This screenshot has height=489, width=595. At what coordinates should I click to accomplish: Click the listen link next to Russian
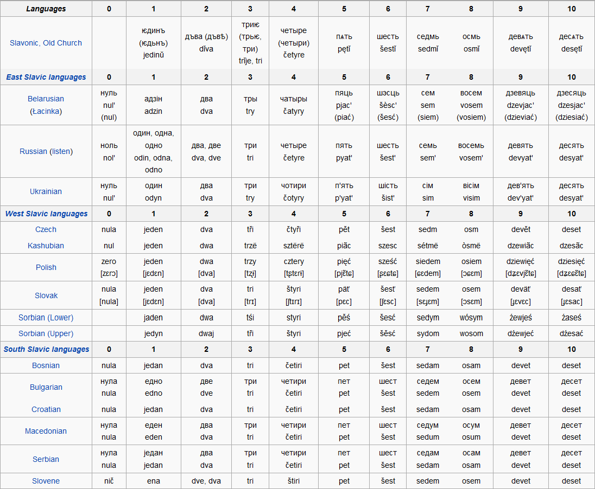point(60,151)
